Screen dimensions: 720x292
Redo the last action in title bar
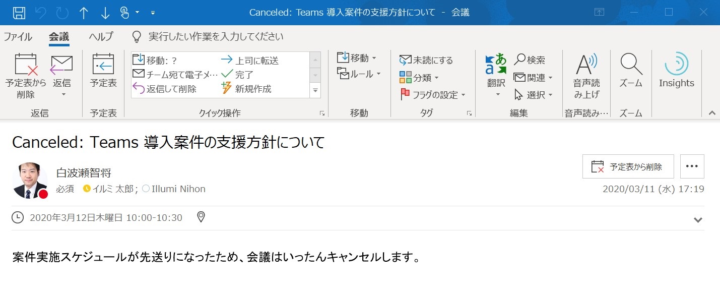coord(62,13)
